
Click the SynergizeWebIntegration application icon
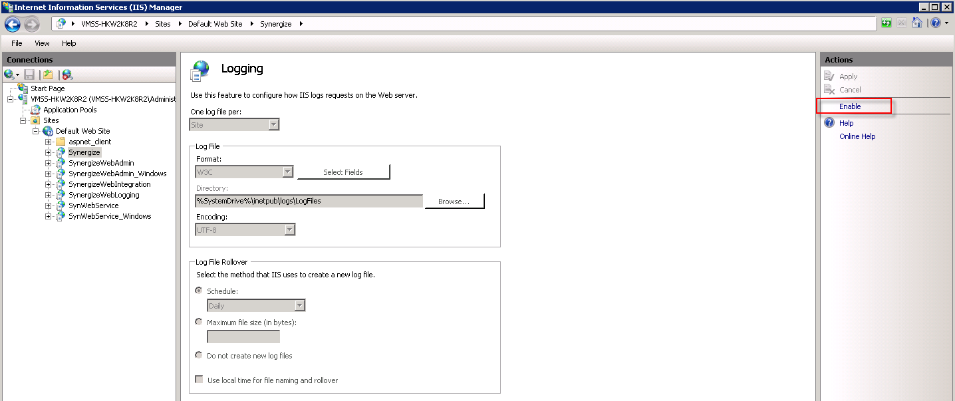click(61, 184)
